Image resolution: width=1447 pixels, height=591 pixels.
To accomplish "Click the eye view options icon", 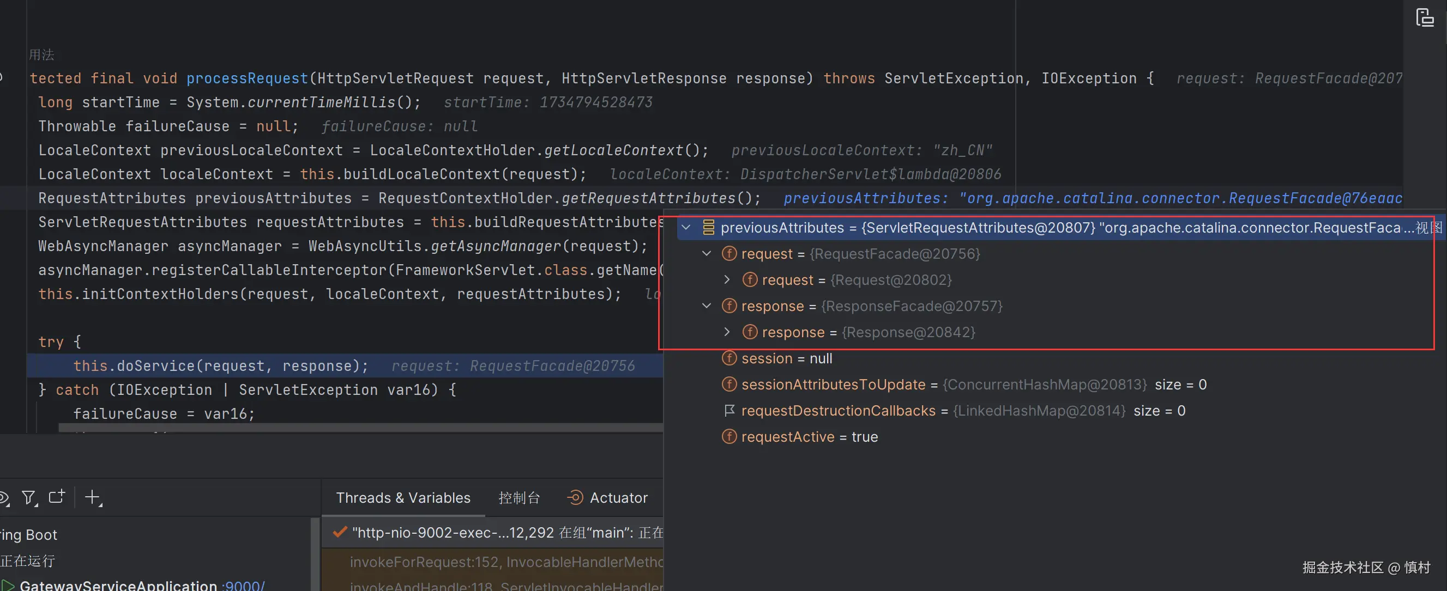I will pos(4,497).
